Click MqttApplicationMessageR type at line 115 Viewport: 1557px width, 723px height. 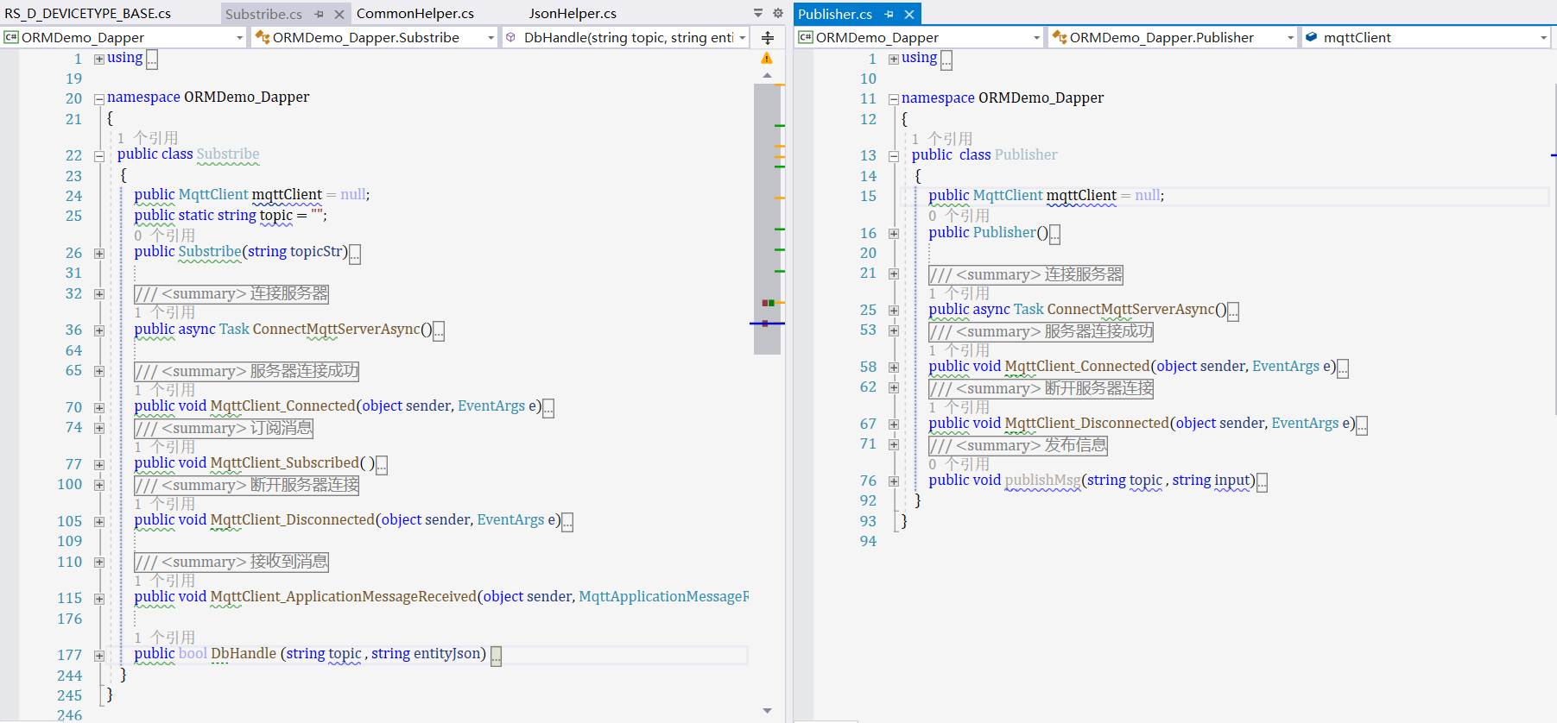(664, 597)
